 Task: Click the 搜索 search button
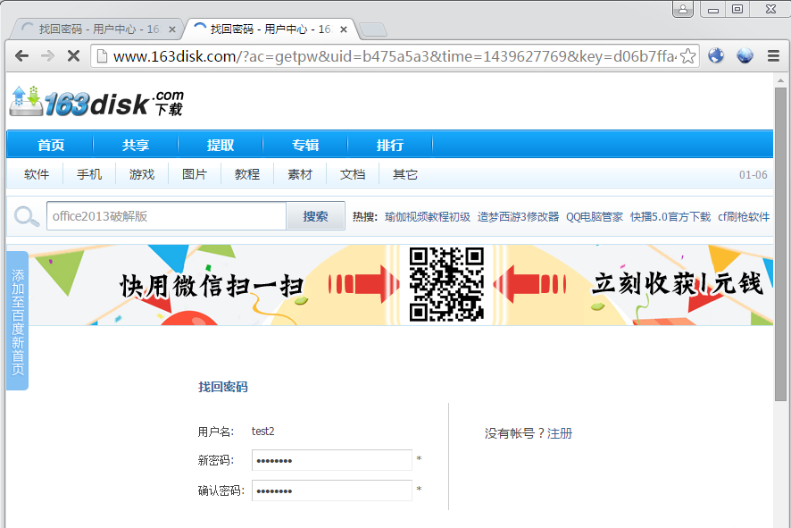315,215
